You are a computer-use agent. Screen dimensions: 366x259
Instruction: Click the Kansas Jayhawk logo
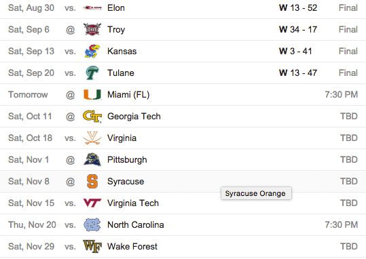tap(92, 51)
